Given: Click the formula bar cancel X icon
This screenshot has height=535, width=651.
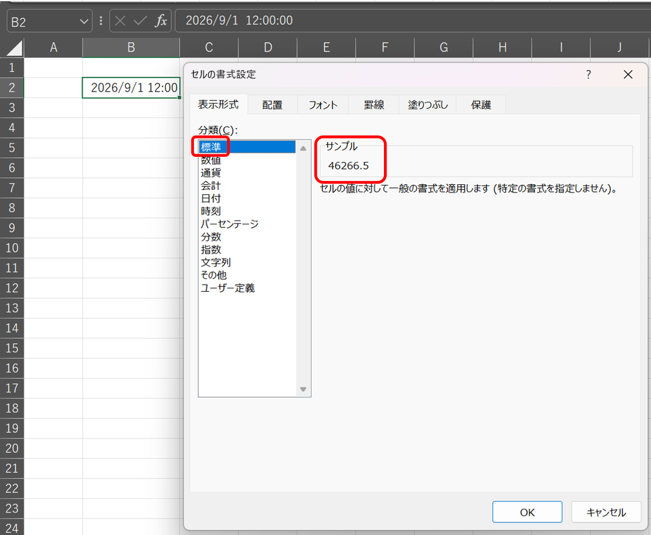Looking at the screenshot, I should pos(120,21).
